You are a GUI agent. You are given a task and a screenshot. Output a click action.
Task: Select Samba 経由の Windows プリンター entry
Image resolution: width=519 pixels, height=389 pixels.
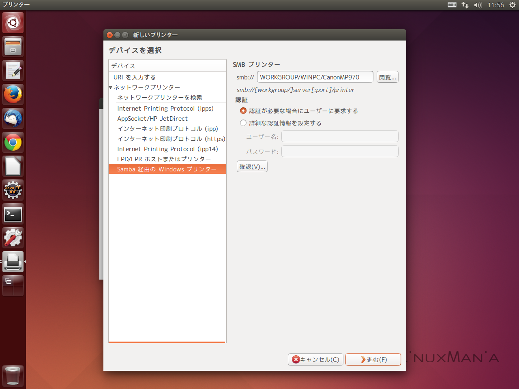point(167,169)
